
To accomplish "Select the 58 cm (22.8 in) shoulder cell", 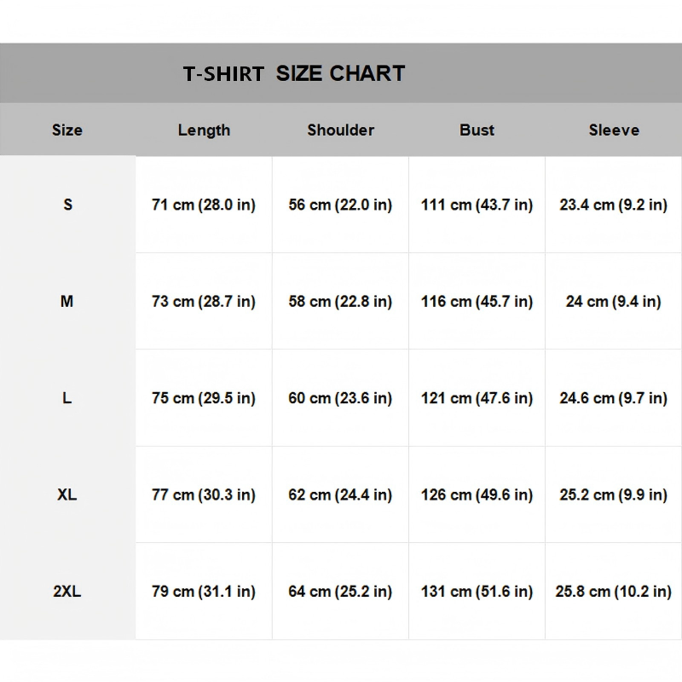I will pyautogui.click(x=340, y=301).
